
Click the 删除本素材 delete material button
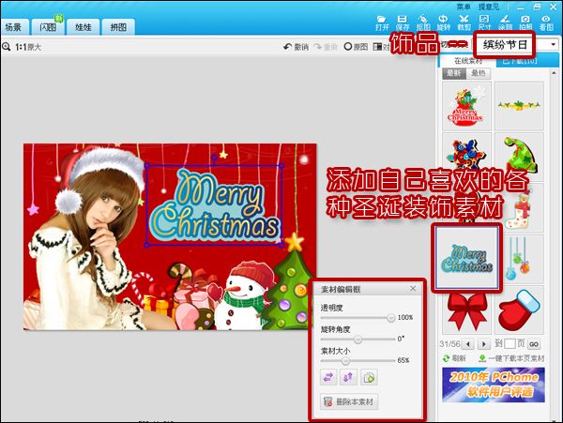click(349, 402)
